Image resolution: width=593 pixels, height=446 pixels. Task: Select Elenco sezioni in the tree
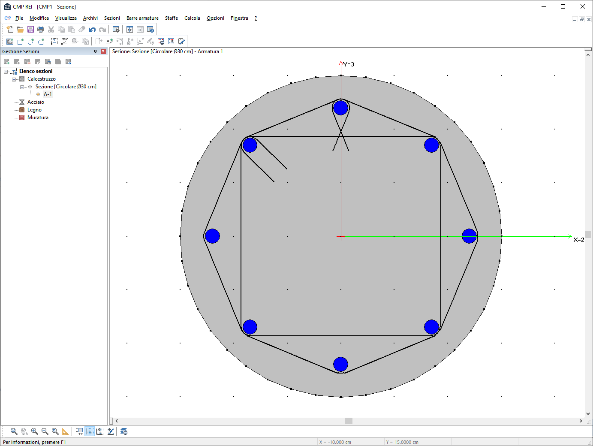36,71
